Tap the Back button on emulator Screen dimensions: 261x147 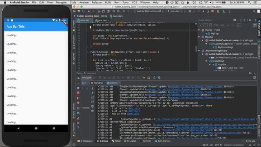(18, 128)
